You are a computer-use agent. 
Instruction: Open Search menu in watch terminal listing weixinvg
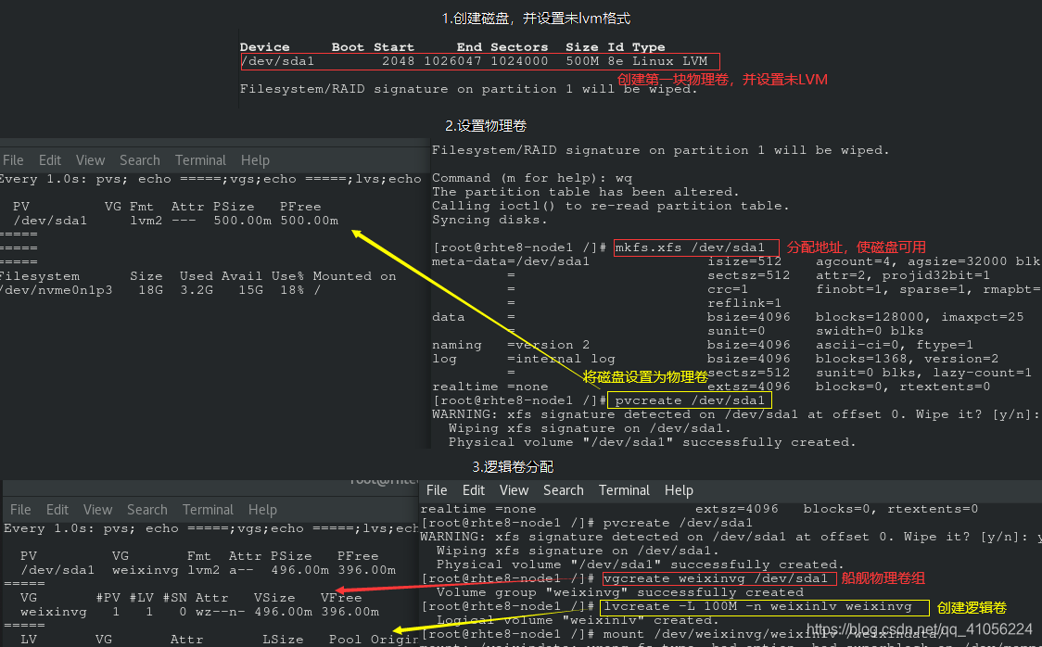146,510
